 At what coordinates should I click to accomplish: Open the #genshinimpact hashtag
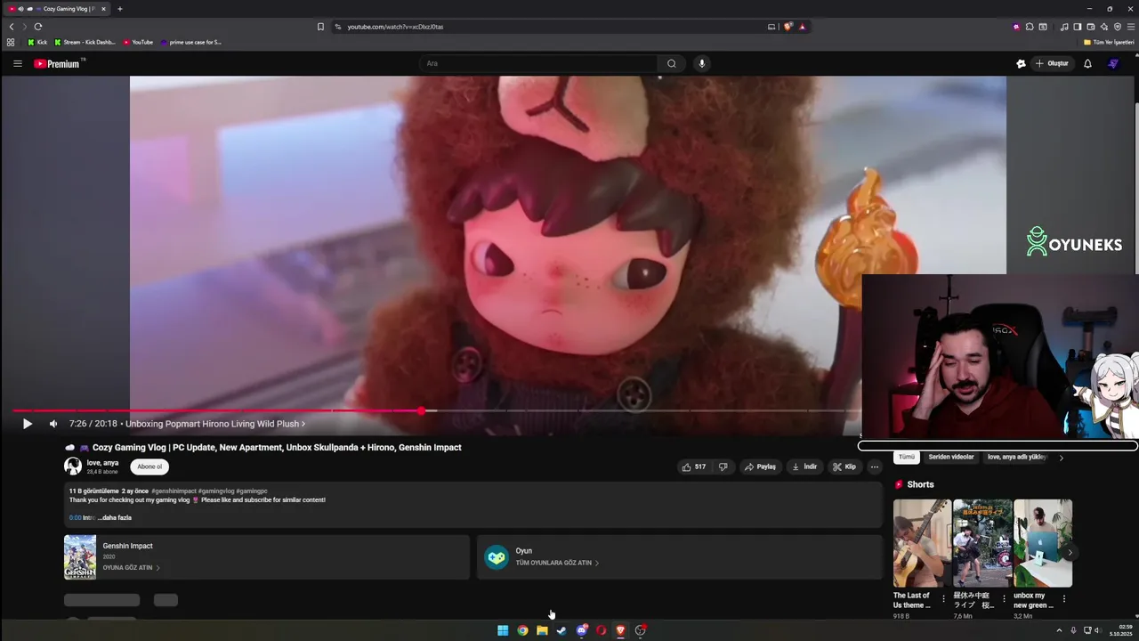pyautogui.click(x=174, y=491)
